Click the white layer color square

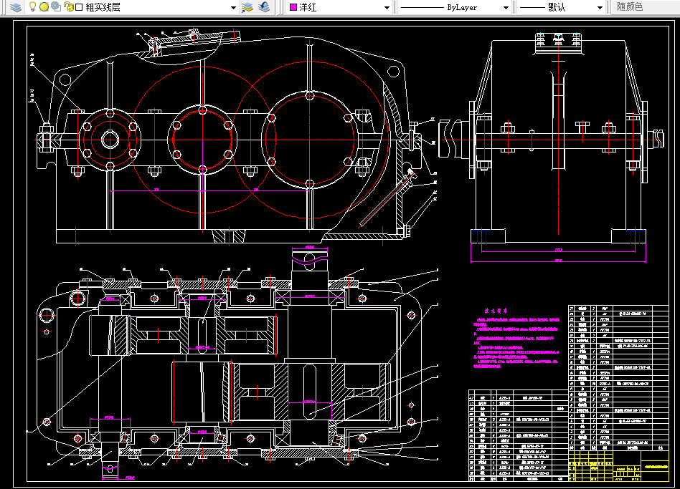pos(79,7)
